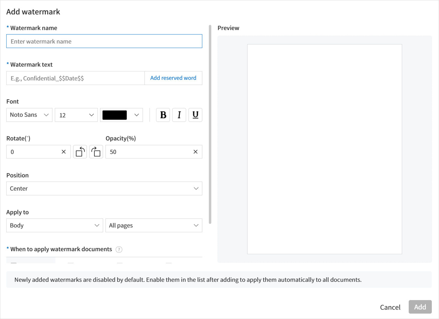The width and height of the screenshot is (439, 319).
Task: Click the Add reserved word link
Action: (173, 78)
